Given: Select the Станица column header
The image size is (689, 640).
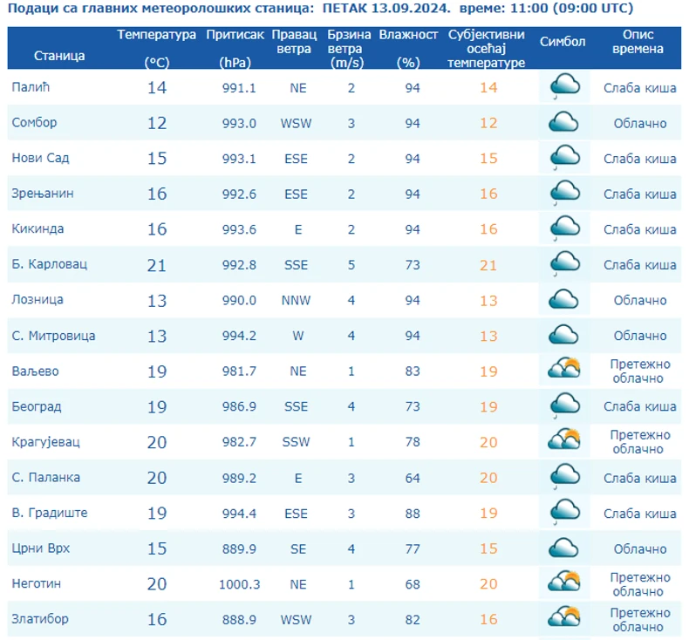Looking at the screenshot, I should (x=59, y=56).
